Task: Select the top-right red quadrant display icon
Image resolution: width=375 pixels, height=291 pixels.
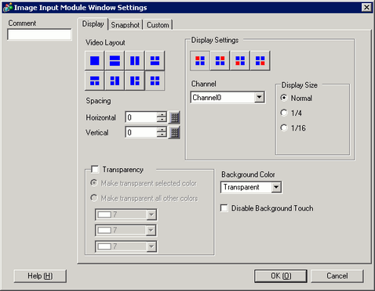Action: coord(220,61)
